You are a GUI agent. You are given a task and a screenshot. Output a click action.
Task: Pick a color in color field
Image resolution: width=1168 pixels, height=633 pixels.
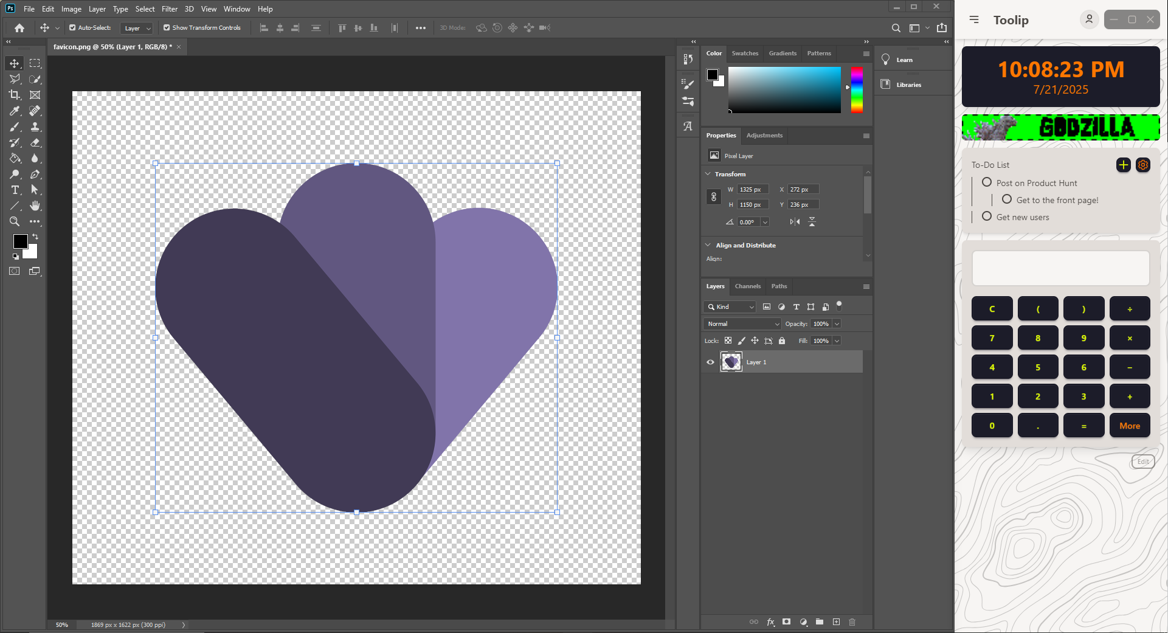tap(784, 90)
